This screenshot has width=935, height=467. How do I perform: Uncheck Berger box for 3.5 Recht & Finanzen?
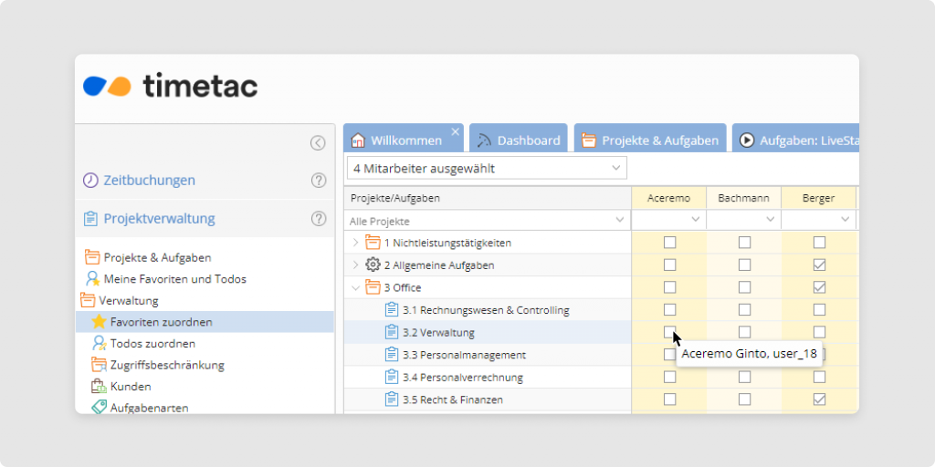pyautogui.click(x=819, y=400)
